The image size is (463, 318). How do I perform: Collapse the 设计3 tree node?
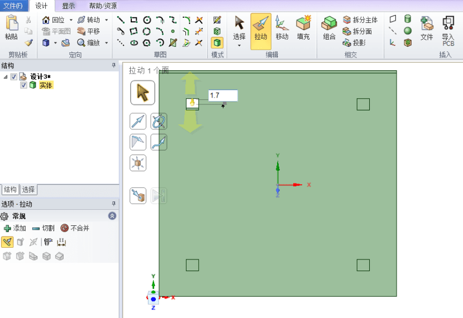(6, 76)
